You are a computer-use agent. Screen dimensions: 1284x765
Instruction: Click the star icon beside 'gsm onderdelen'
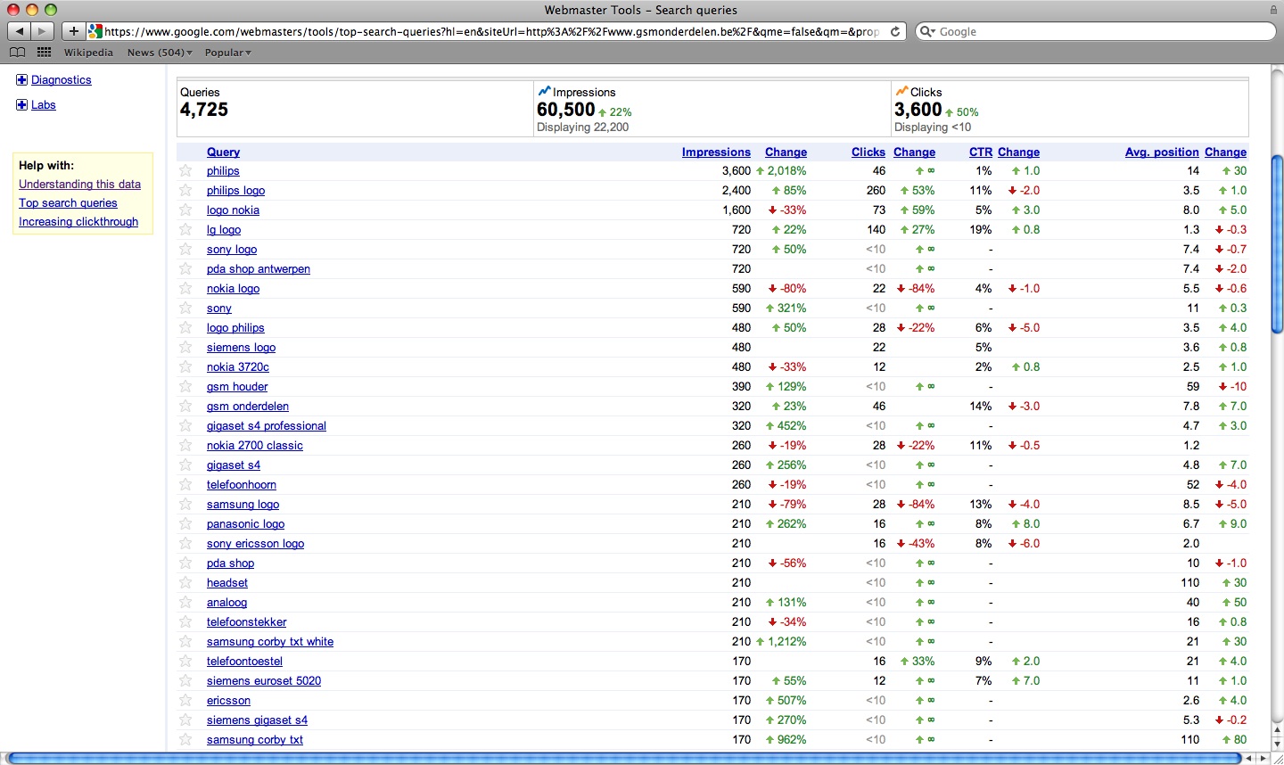pyautogui.click(x=185, y=406)
